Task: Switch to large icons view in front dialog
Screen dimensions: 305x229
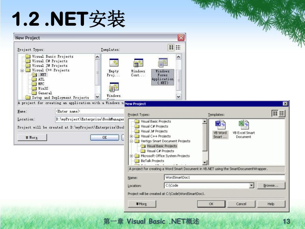Action: [275, 113]
